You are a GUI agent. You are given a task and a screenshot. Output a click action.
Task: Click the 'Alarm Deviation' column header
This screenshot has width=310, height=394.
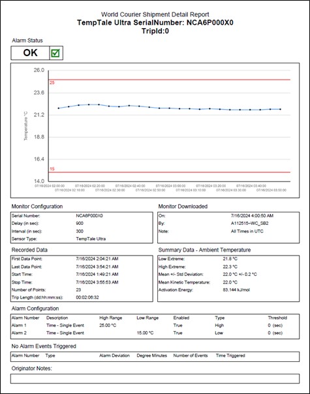tap(114, 355)
